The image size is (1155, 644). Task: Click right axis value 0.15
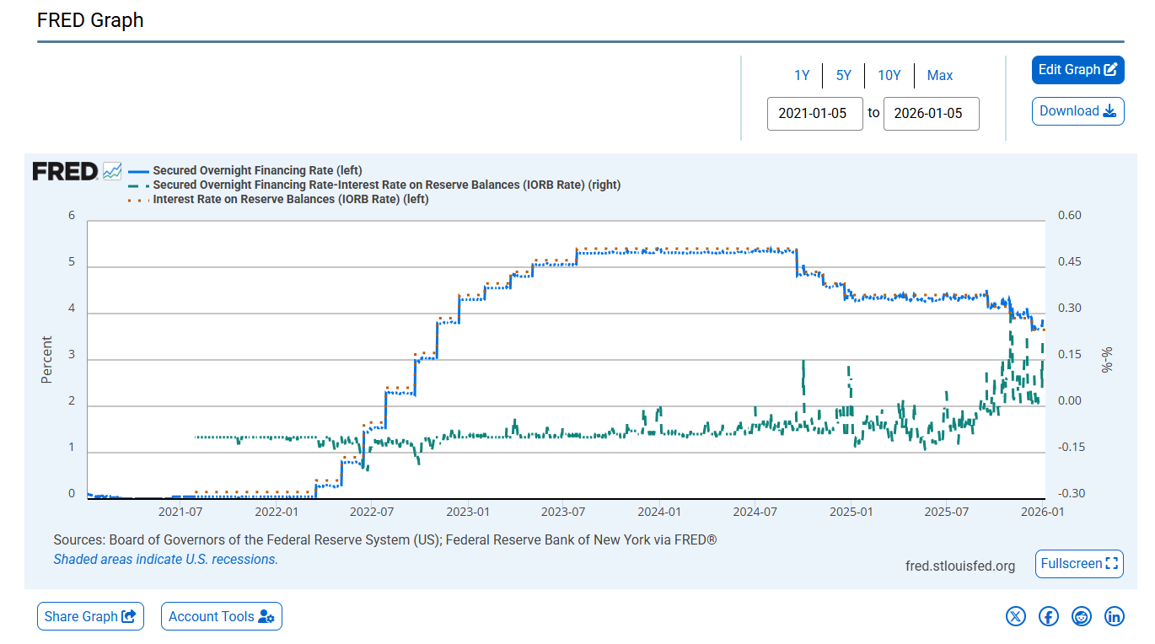point(1069,355)
